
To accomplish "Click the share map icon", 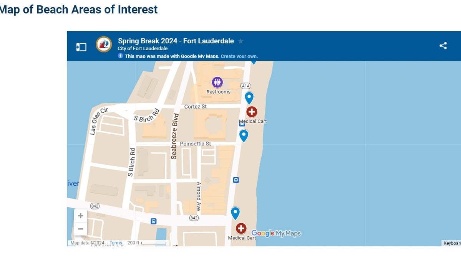I will tap(443, 46).
